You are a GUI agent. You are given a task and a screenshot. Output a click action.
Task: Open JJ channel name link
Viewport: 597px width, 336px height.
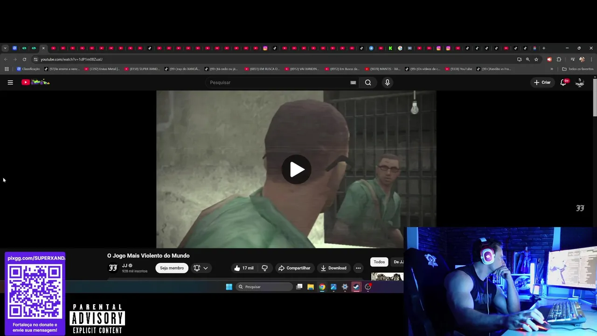coord(125,266)
